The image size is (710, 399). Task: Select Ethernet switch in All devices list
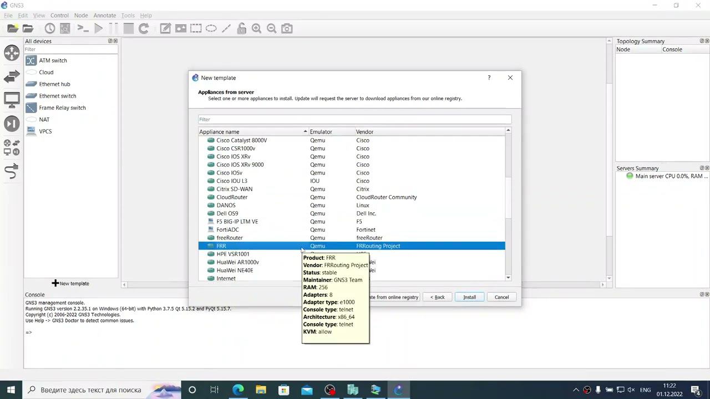pos(58,96)
